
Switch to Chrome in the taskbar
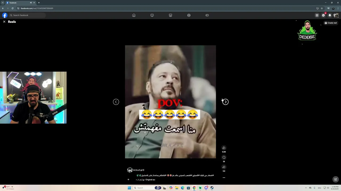(194, 188)
